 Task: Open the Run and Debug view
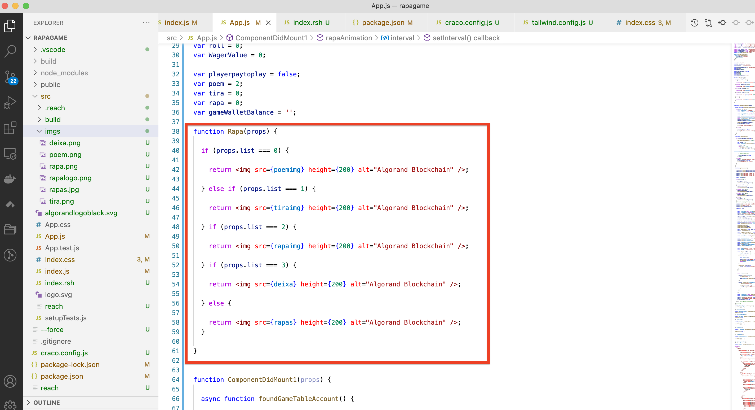[11, 102]
